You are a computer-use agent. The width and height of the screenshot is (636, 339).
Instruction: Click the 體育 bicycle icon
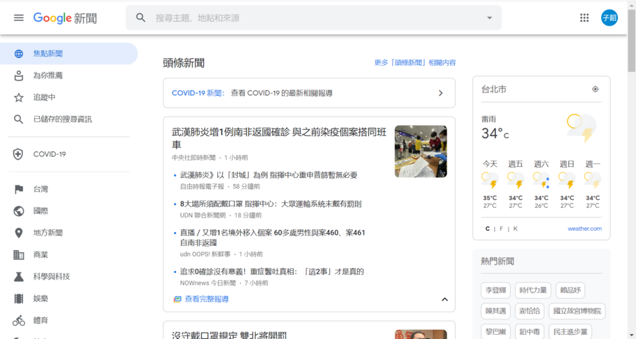(x=19, y=320)
